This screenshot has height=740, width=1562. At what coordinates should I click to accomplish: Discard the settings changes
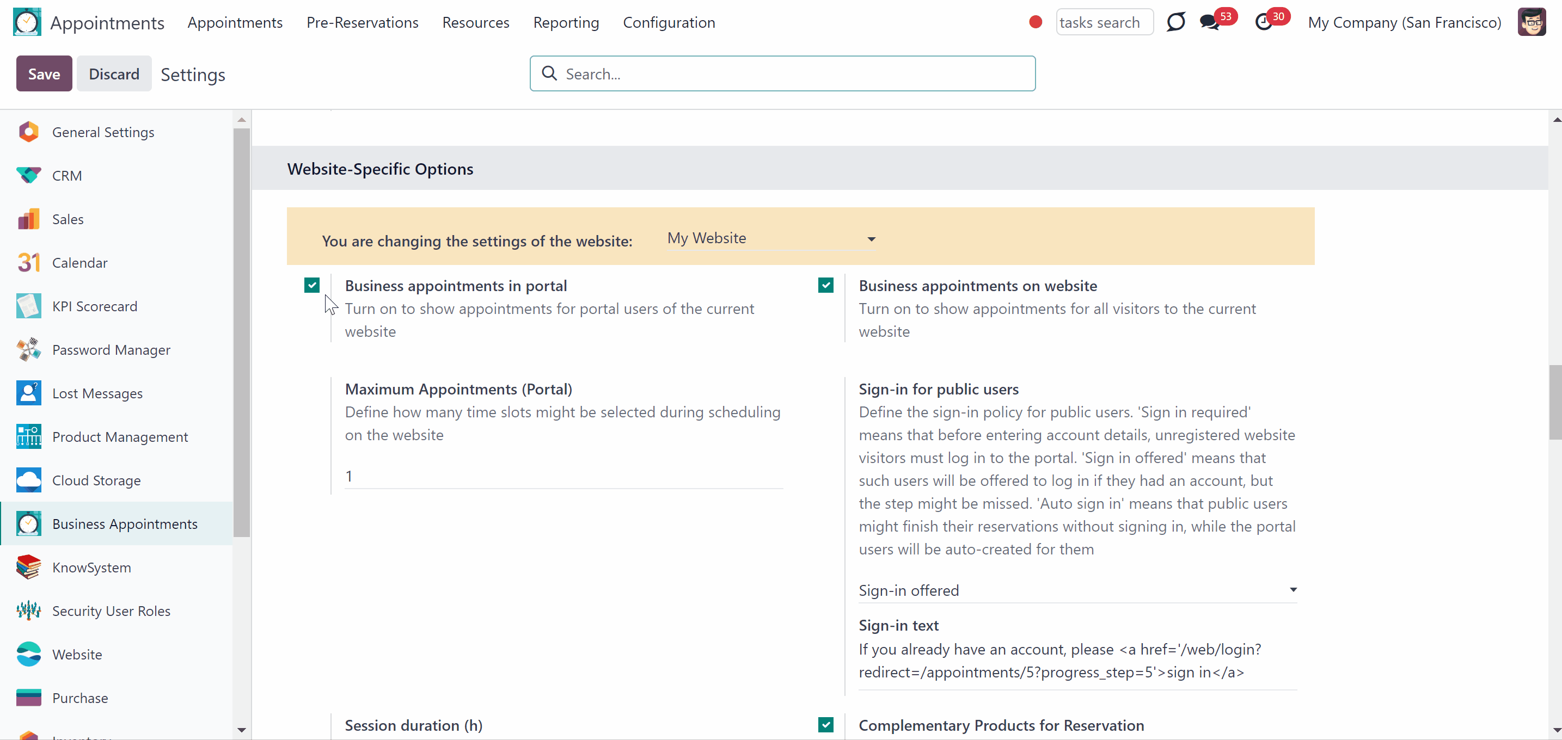pyautogui.click(x=114, y=74)
